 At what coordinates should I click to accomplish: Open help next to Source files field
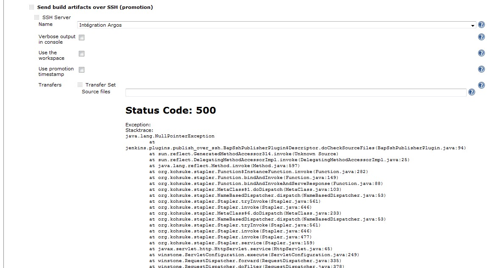(x=472, y=92)
